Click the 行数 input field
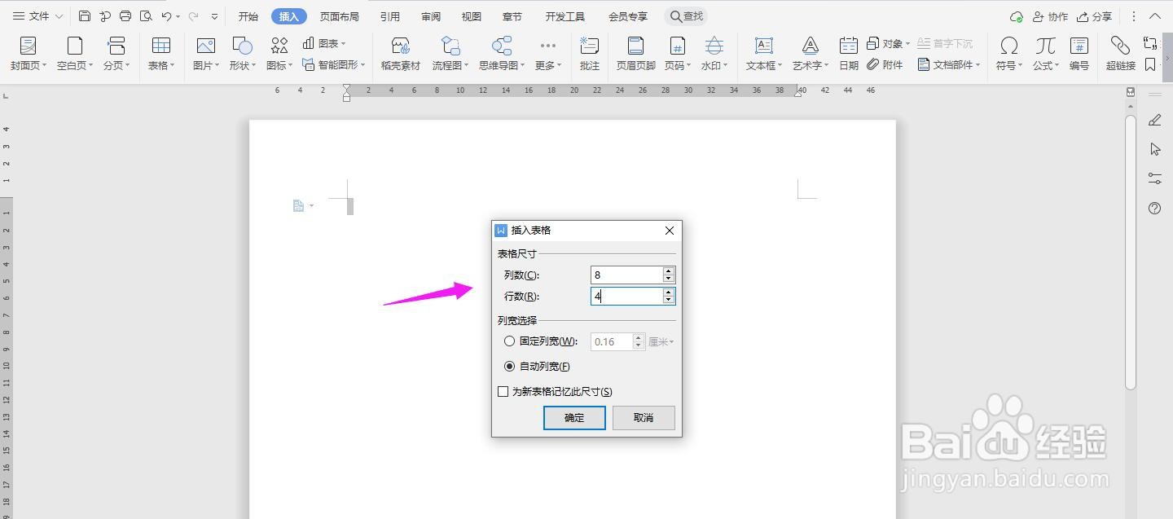The height and width of the screenshot is (519, 1173). coord(626,297)
